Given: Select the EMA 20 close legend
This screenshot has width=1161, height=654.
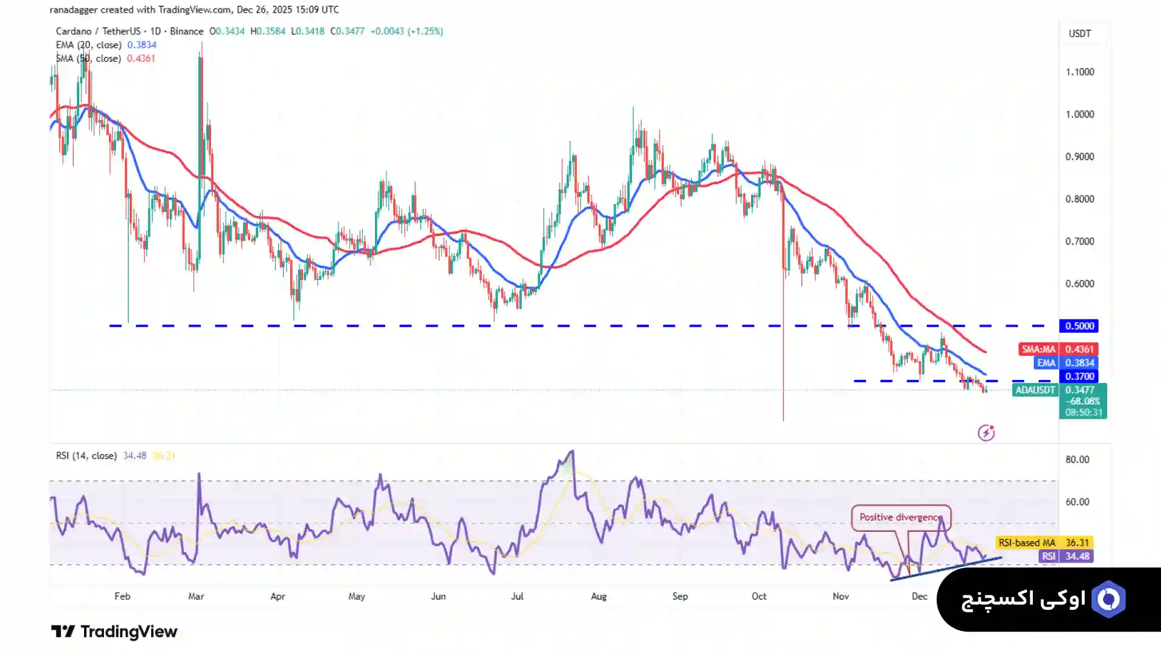Looking at the screenshot, I should [x=88, y=45].
